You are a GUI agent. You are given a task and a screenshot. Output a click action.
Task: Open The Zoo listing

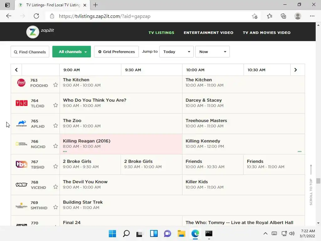point(121,124)
